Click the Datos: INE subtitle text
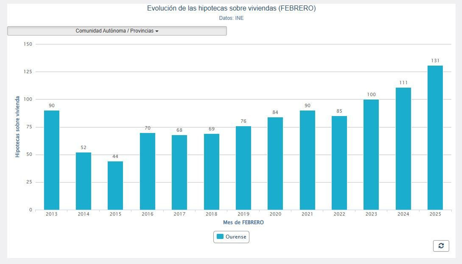Viewport: 462px width, 264px height. [x=231, y=18]
